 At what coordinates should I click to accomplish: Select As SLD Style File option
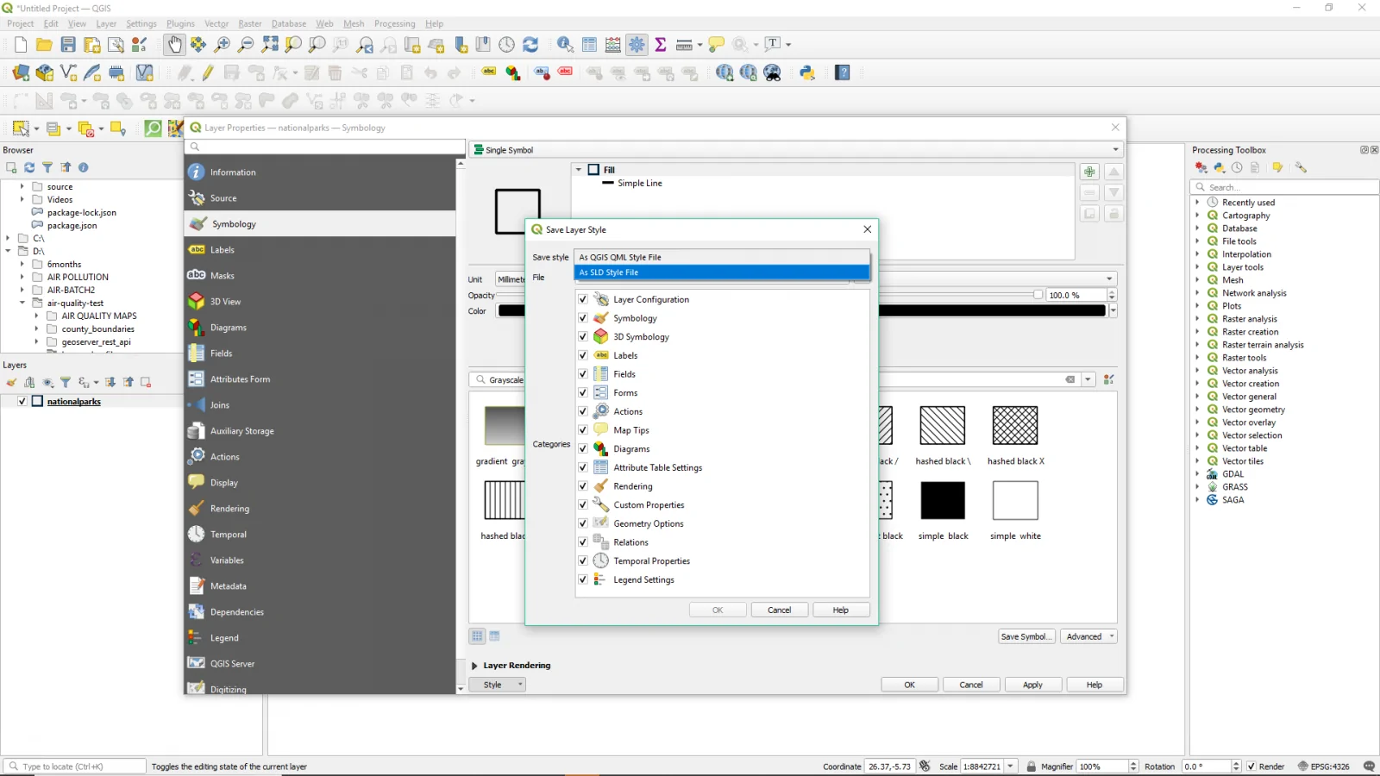(x=722, y=272)
